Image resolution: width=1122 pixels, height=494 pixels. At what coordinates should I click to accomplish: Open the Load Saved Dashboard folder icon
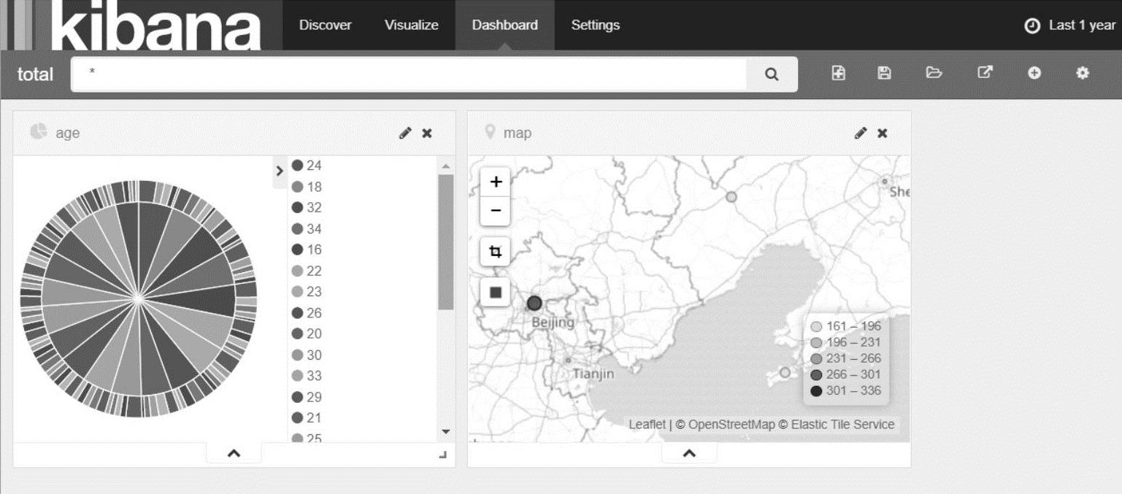click(x=933, y=73)
